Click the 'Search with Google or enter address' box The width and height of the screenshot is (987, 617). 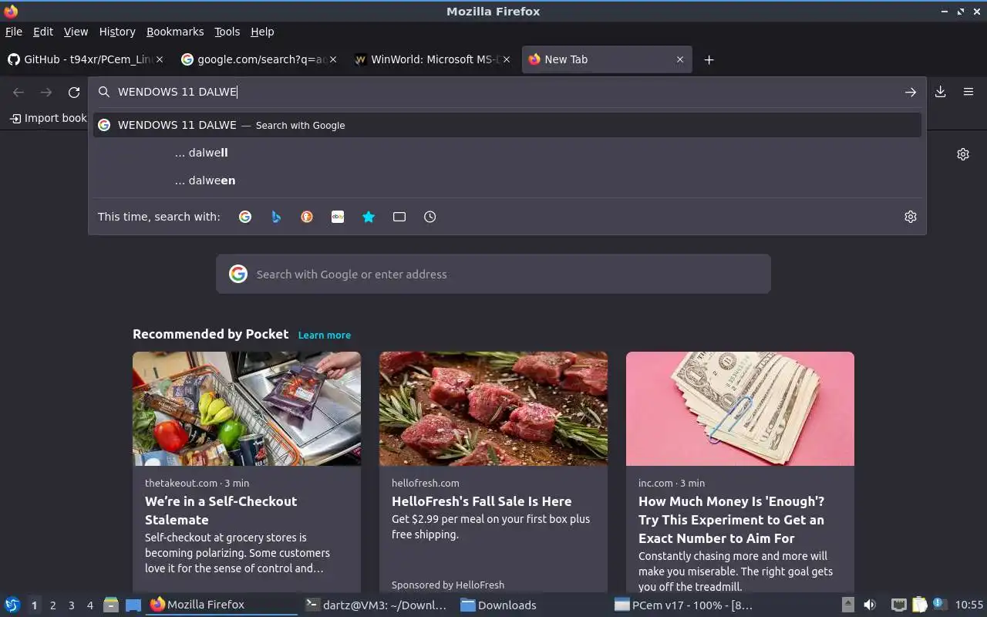click(x=493, y=274)
